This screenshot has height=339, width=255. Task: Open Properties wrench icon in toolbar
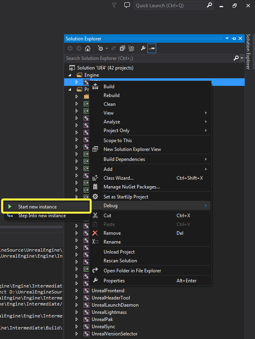[x=143, y=48]
